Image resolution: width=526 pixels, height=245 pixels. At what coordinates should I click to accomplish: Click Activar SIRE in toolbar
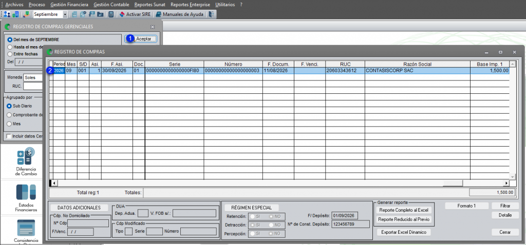point(135,14)
